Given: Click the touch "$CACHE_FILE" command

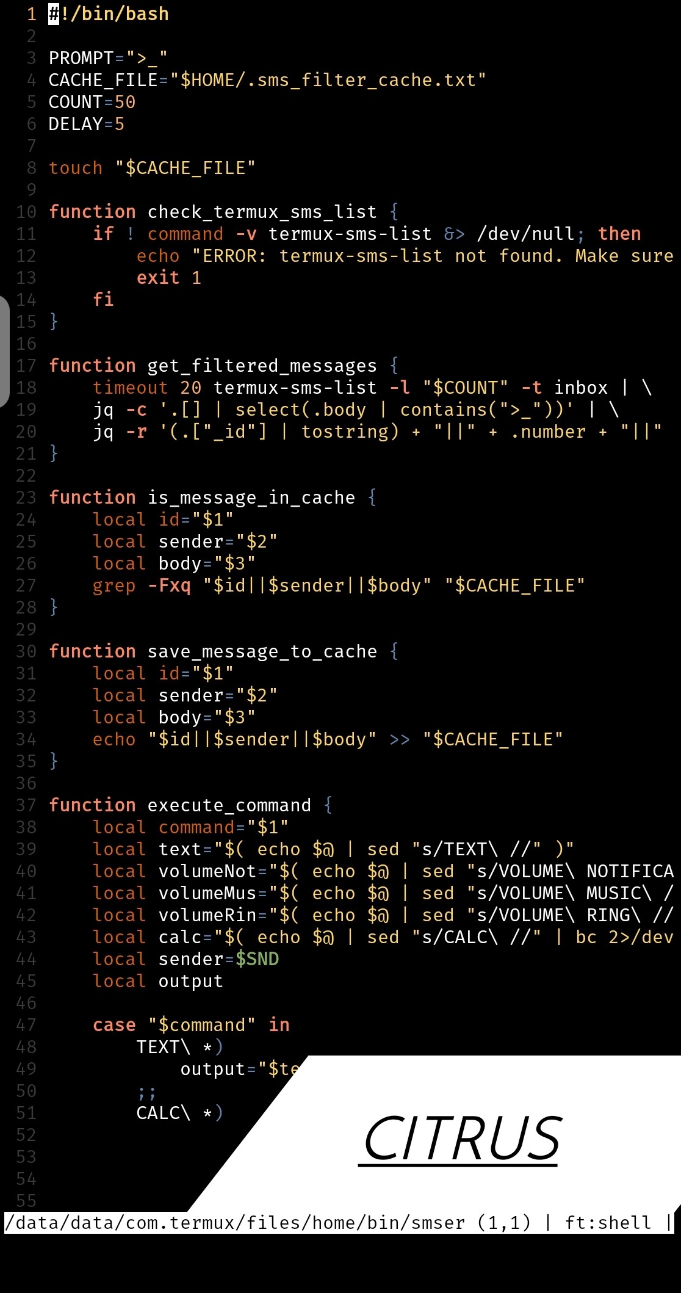Looking at the screenshot, I should pos(152,168).
